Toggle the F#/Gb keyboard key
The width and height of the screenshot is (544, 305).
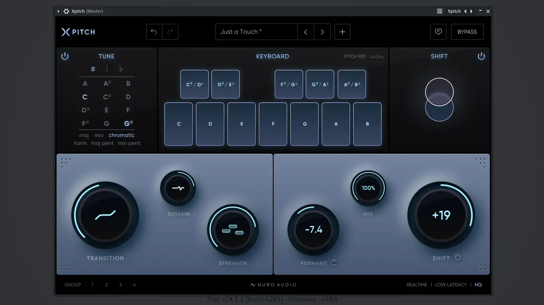point(289,84)
